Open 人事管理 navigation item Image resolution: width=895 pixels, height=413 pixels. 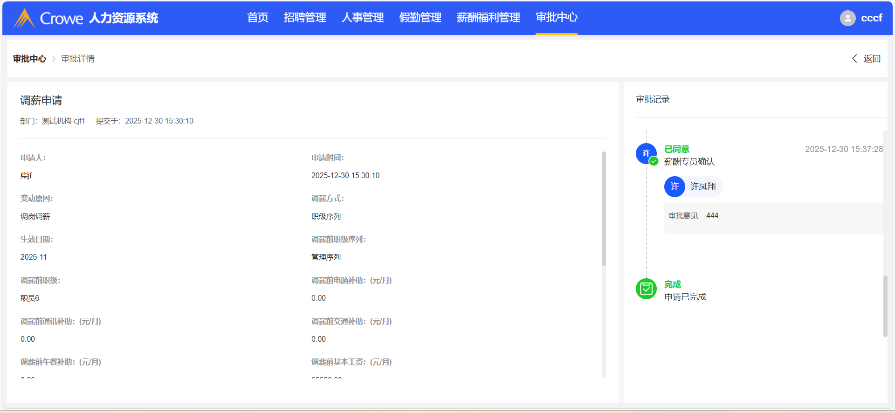click(363, 18)
